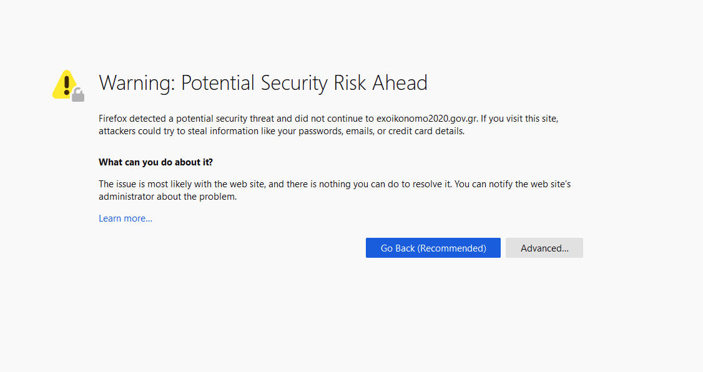Image resolution: width=703 pixels, height=372 pixels.
Task: Click the gray padlock badge icon
Action: (78, 95)
